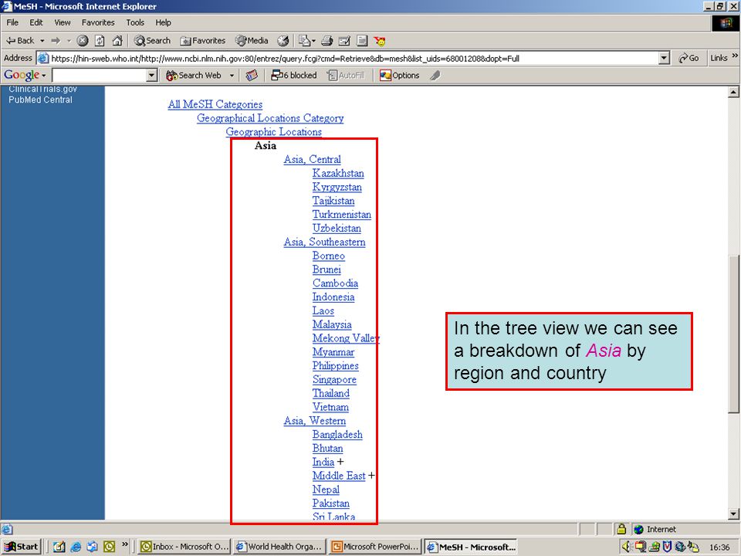Screen dimensions: 741x556
Task: Click the padlock secure-connection status icon
Action: click(621, 529)
